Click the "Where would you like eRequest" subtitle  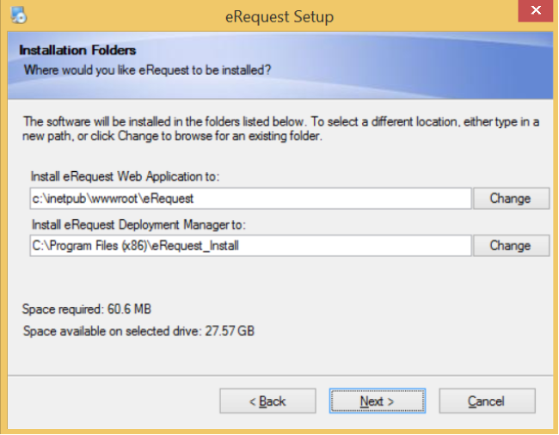(x=147, y=69)
